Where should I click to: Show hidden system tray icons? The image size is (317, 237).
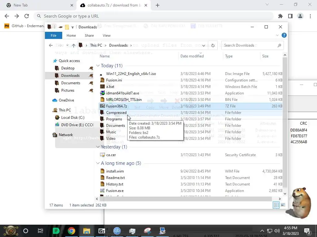pyautogui.click(x=262, y=231)
